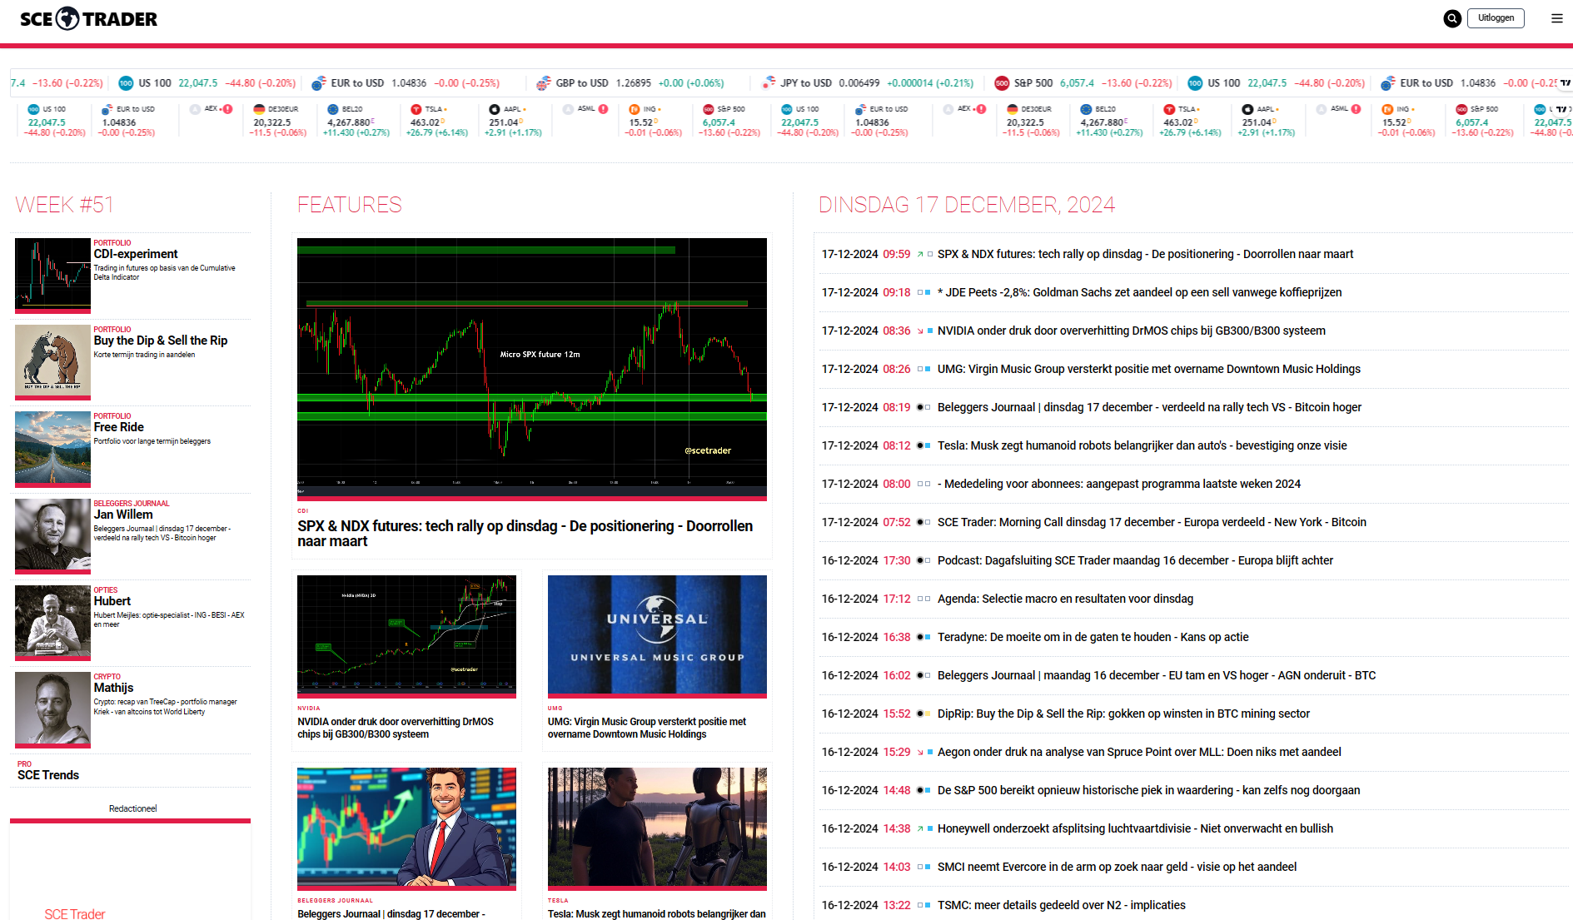Open Mathijs's crypto section
The width and height of the screenshot is (1573, 920).
114,688
